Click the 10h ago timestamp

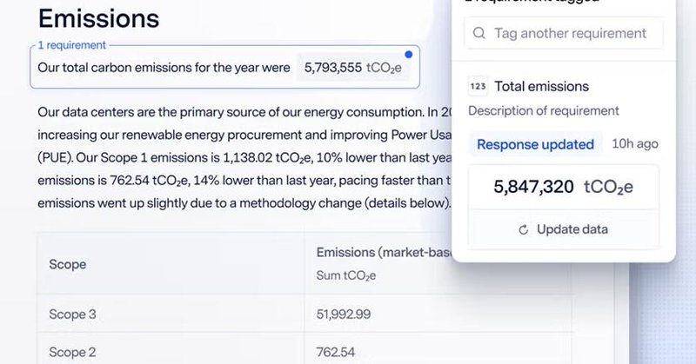634,144
